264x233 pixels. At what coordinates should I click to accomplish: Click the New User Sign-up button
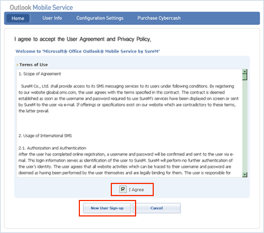[107, 208]
